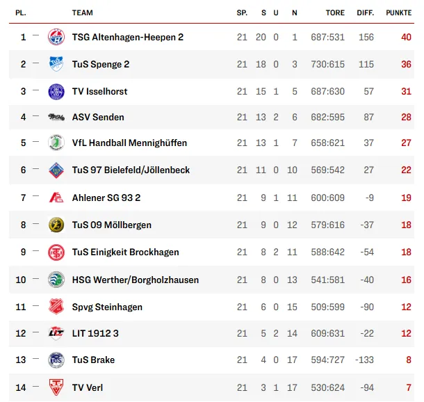Click the TuS Spenge 2 club crest
424x402 pixels.
[56, 64]
